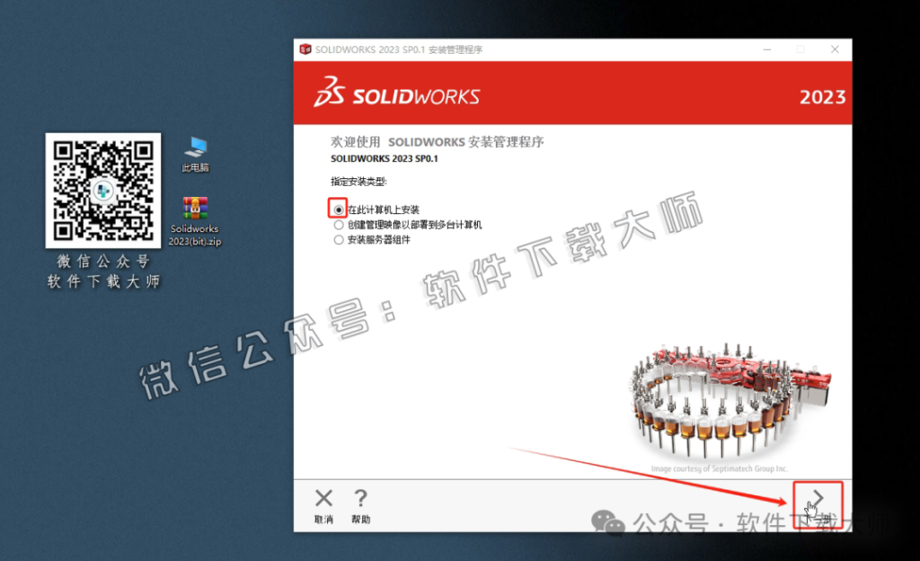Screen dimensions: 920x561
Task: Click the installer icon in the title bar
Action: click(305, 49)
